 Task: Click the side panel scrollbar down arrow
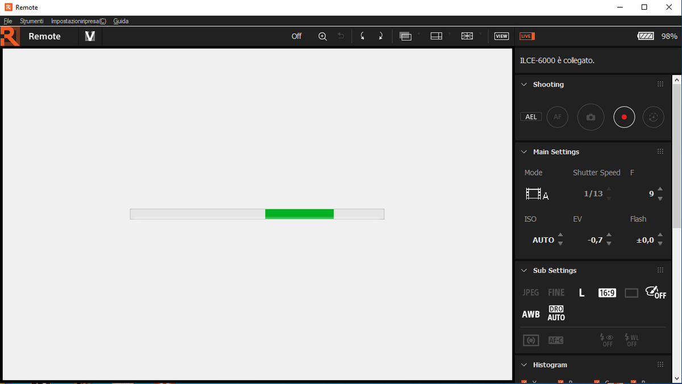tap(677, 378)
